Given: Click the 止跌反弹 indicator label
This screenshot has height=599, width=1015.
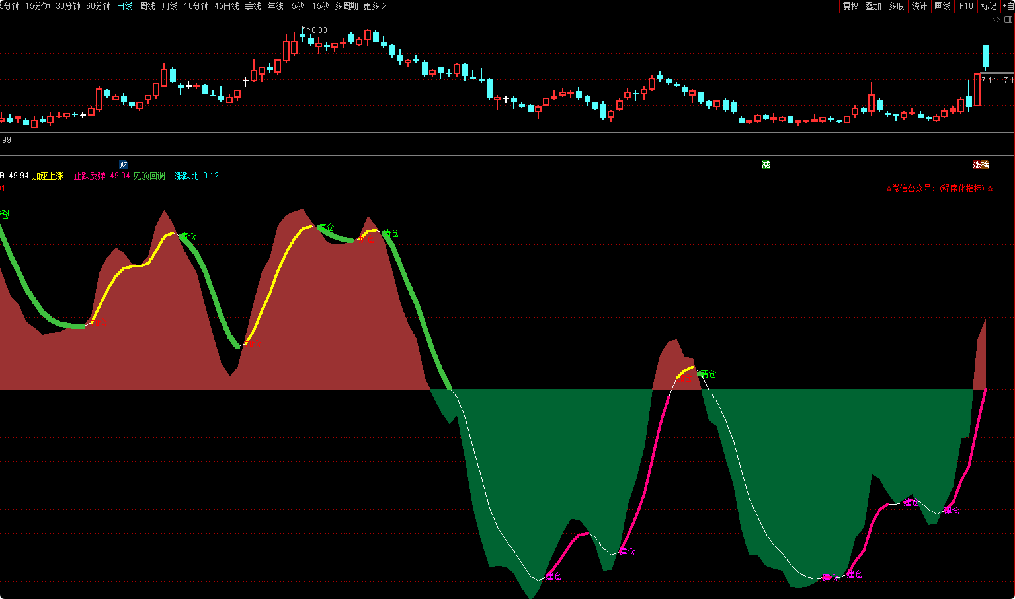Looking at the screenshot, I should click(90, 176).
